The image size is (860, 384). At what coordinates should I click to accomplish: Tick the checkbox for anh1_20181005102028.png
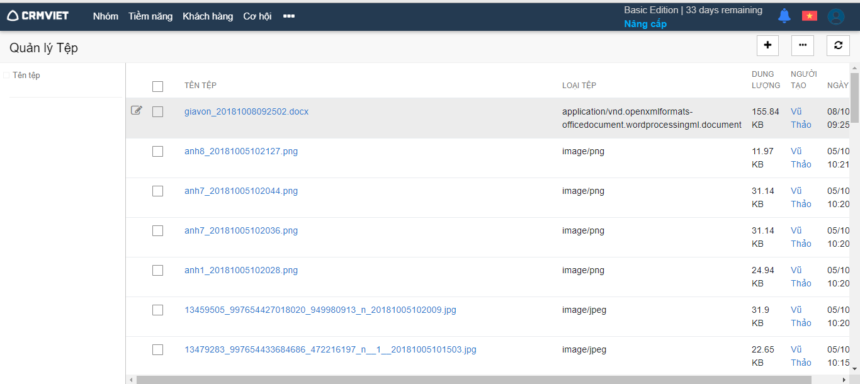pos(157,270)
